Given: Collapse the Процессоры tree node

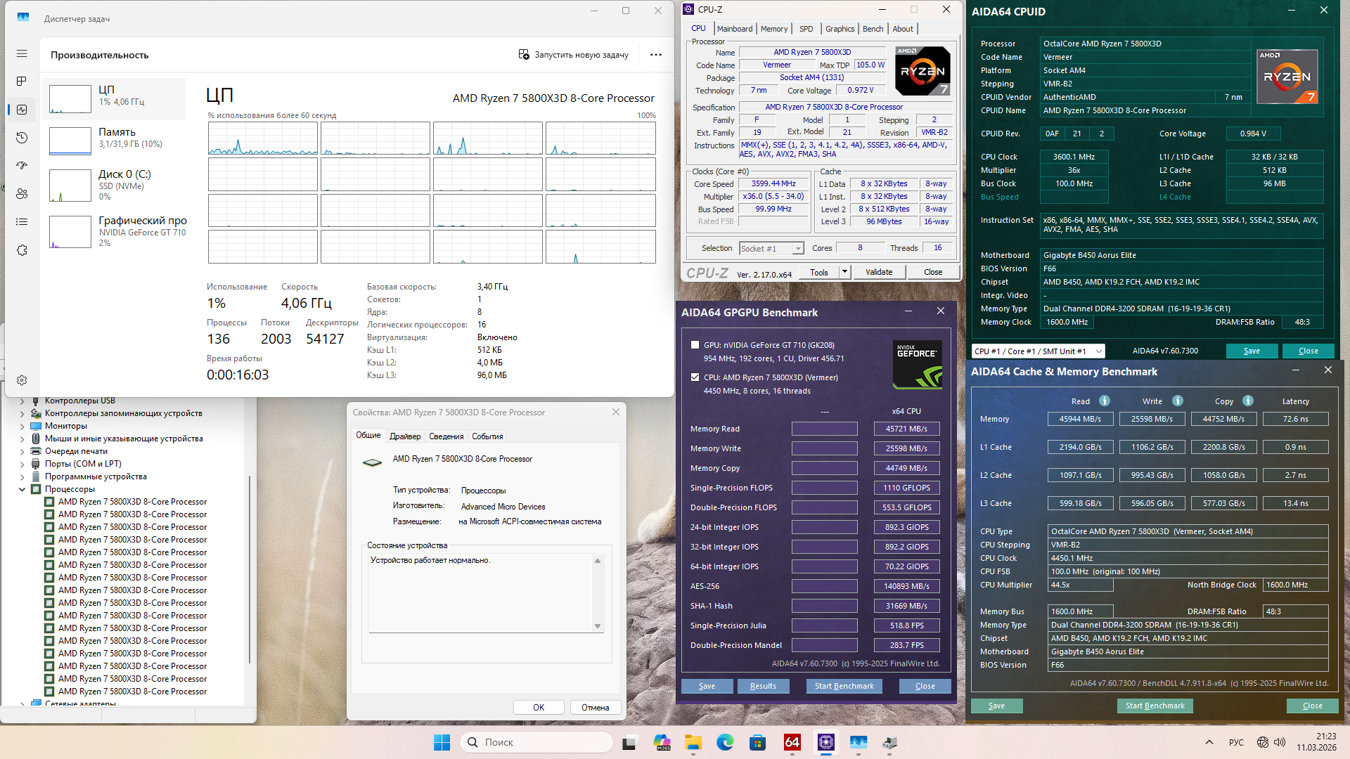Looking at the screenshot, I should coord(22,489).
